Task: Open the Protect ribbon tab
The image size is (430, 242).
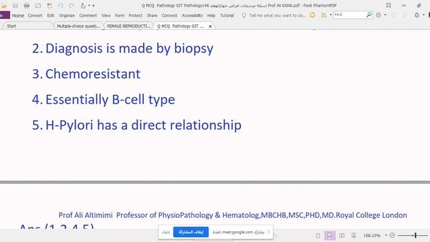Action: tap(136, 15)
